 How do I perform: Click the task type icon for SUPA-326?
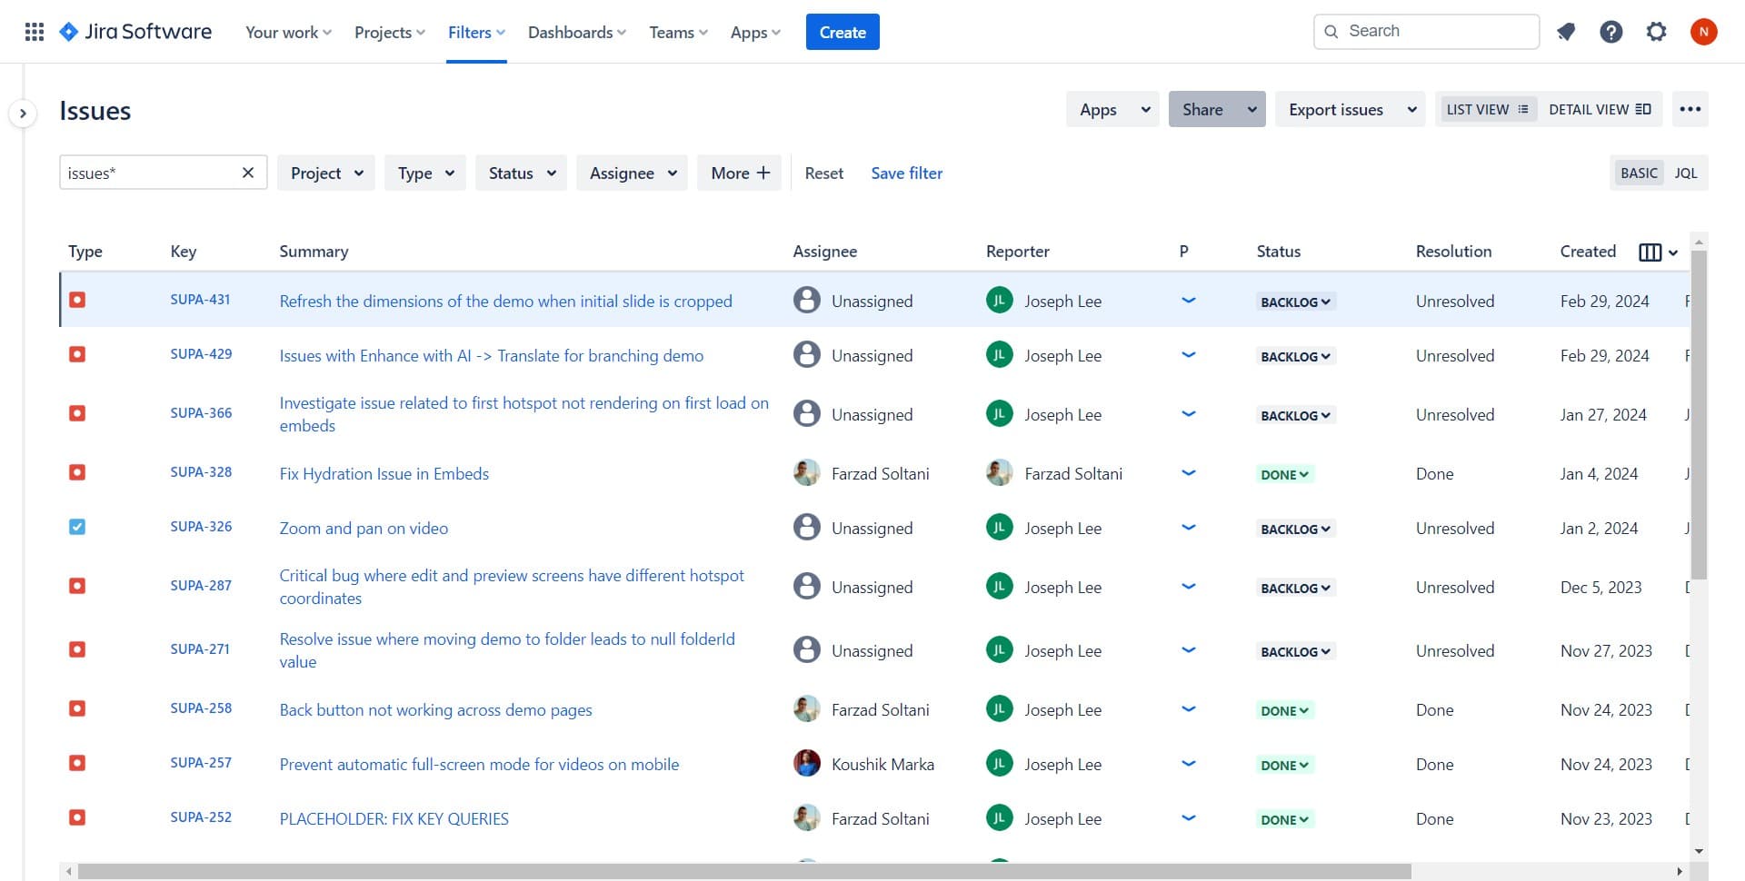[x=77, y=527]
